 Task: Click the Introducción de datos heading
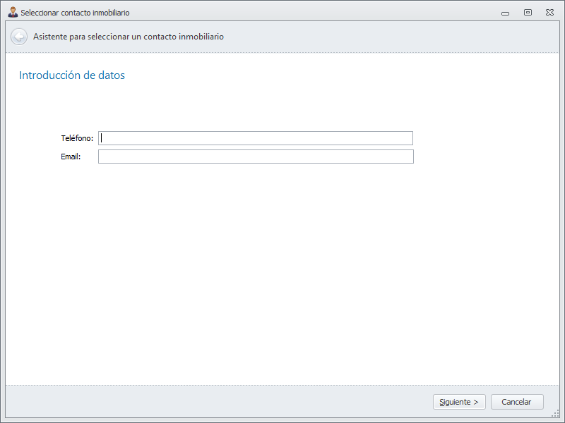click(72, 75)
